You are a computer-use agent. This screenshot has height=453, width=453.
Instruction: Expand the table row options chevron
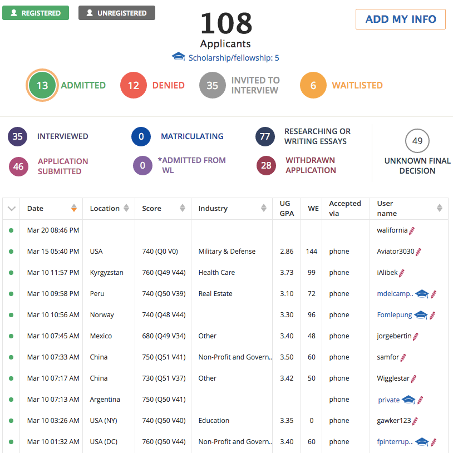11,209
